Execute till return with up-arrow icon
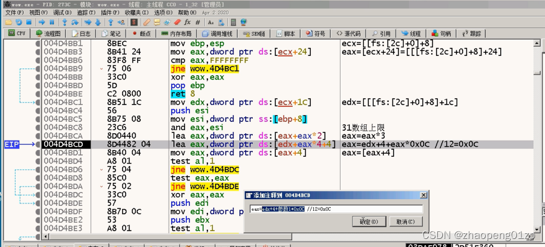This screenshot has width=545, height=247. pos(110,22)
